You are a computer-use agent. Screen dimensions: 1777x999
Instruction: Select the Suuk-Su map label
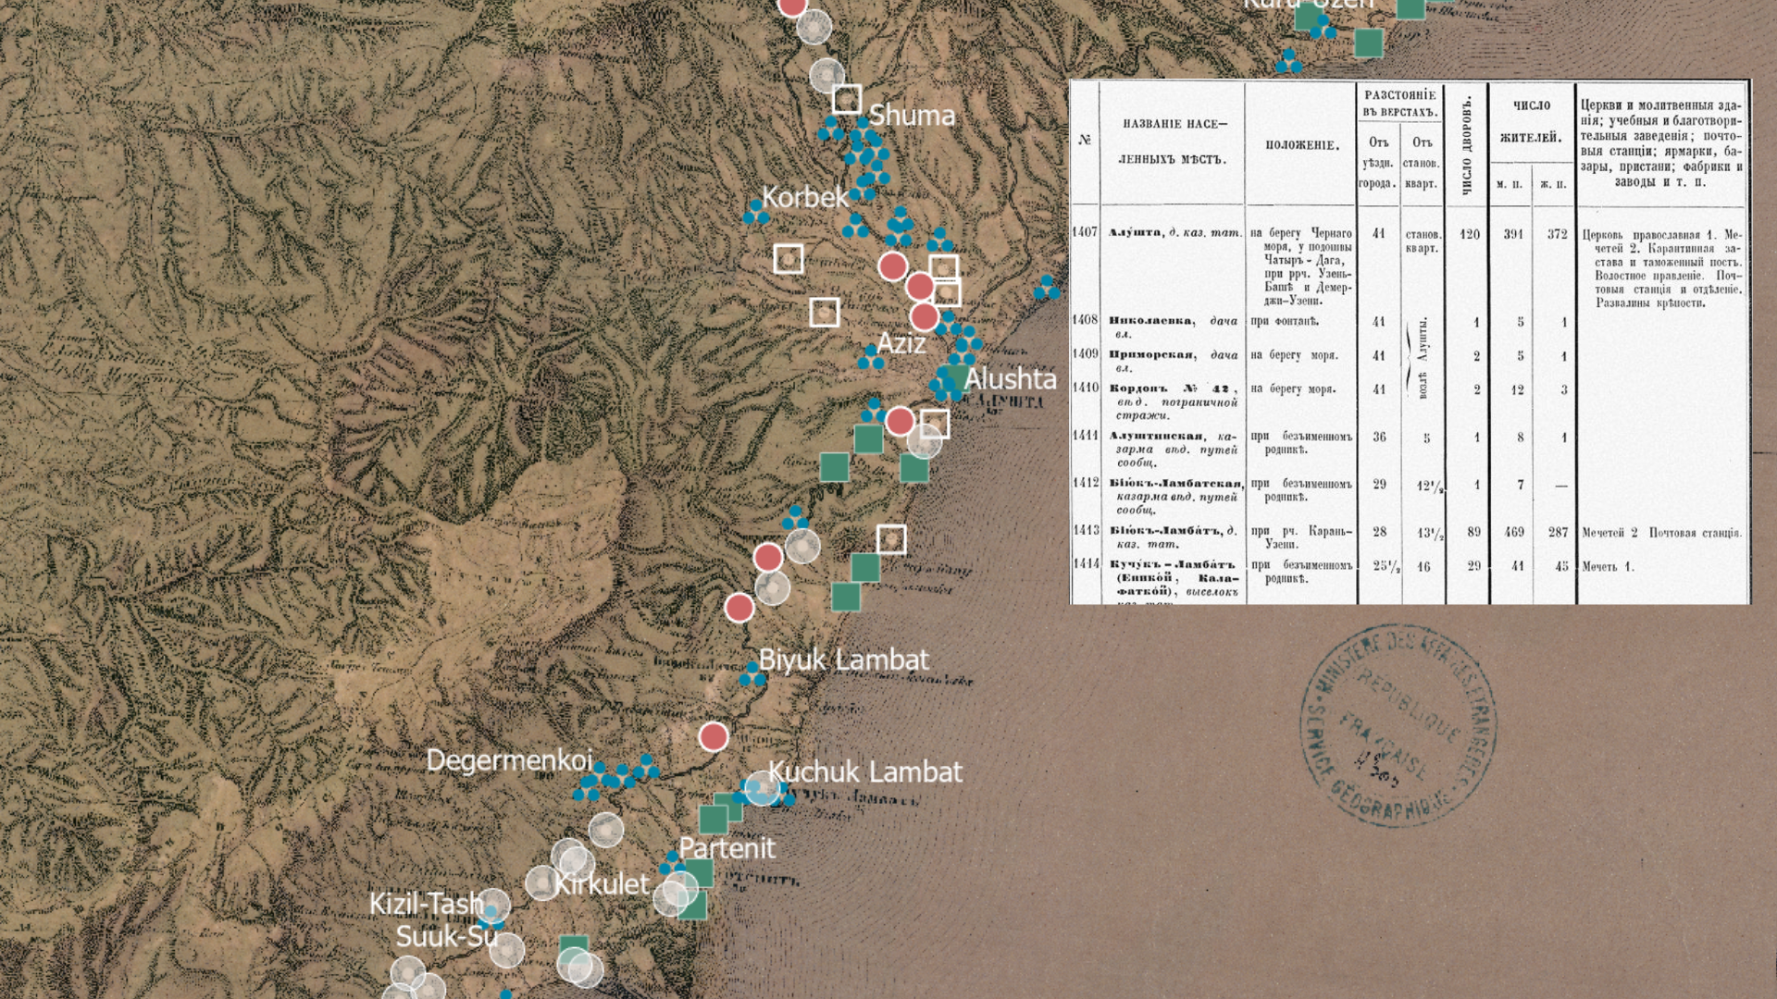point(446,936)
